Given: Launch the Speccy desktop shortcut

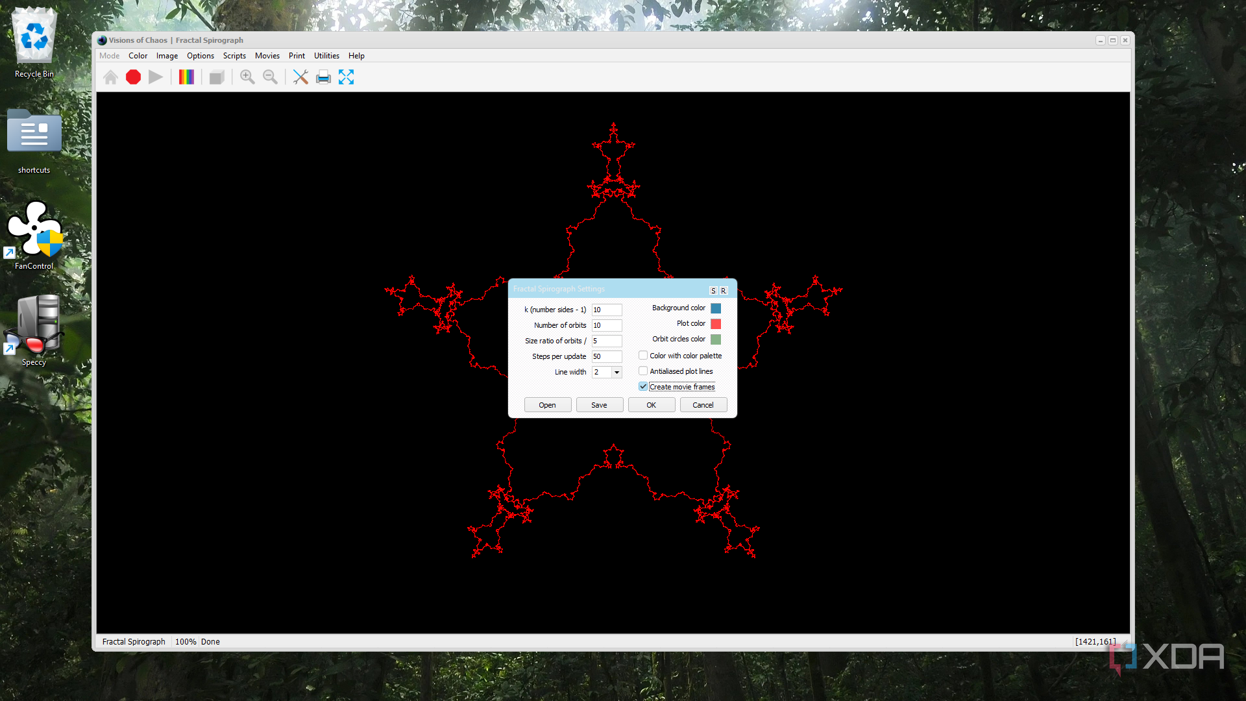Looking at the screenshot, I should point(34,331).
